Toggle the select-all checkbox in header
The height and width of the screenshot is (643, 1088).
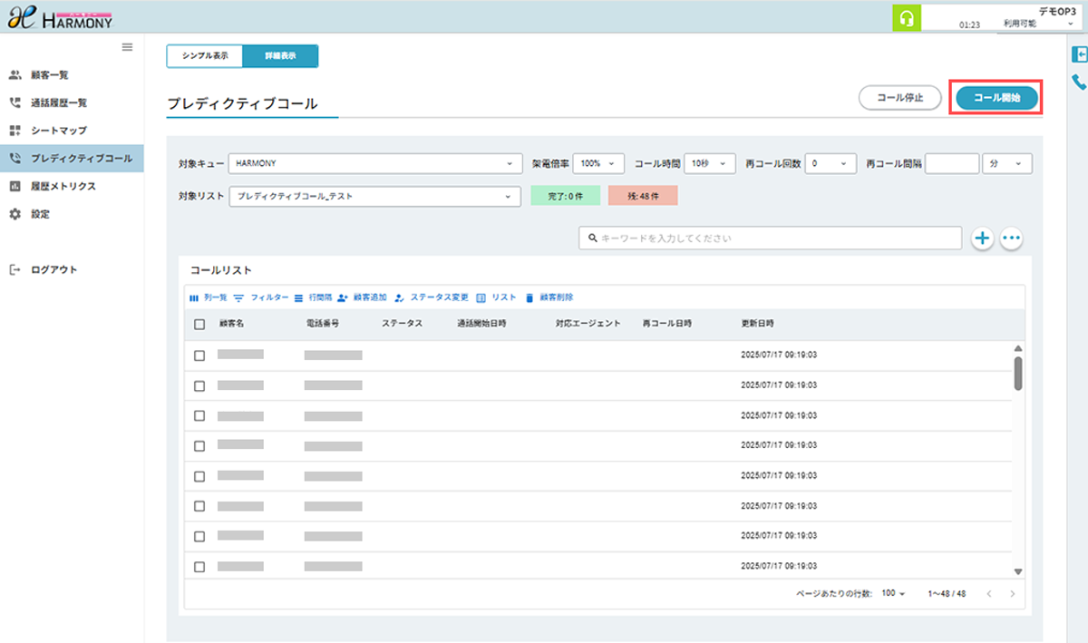199,324
